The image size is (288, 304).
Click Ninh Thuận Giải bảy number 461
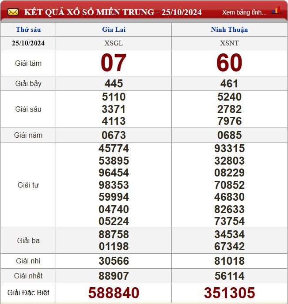coord(229,83)
